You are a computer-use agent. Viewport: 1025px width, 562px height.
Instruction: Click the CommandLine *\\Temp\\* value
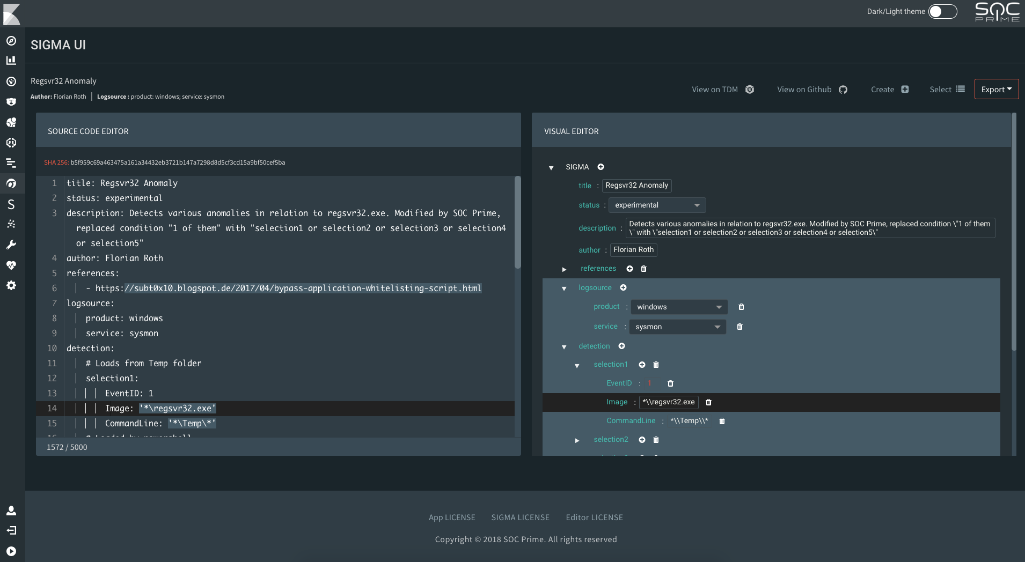click(x=689, y=421)
